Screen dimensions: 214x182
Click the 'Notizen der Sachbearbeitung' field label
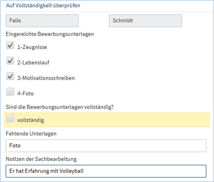pyautogui.click(x=41, y=159)
